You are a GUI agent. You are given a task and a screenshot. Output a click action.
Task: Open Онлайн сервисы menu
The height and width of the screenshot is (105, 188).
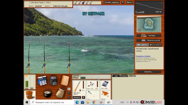click(112, 2)
